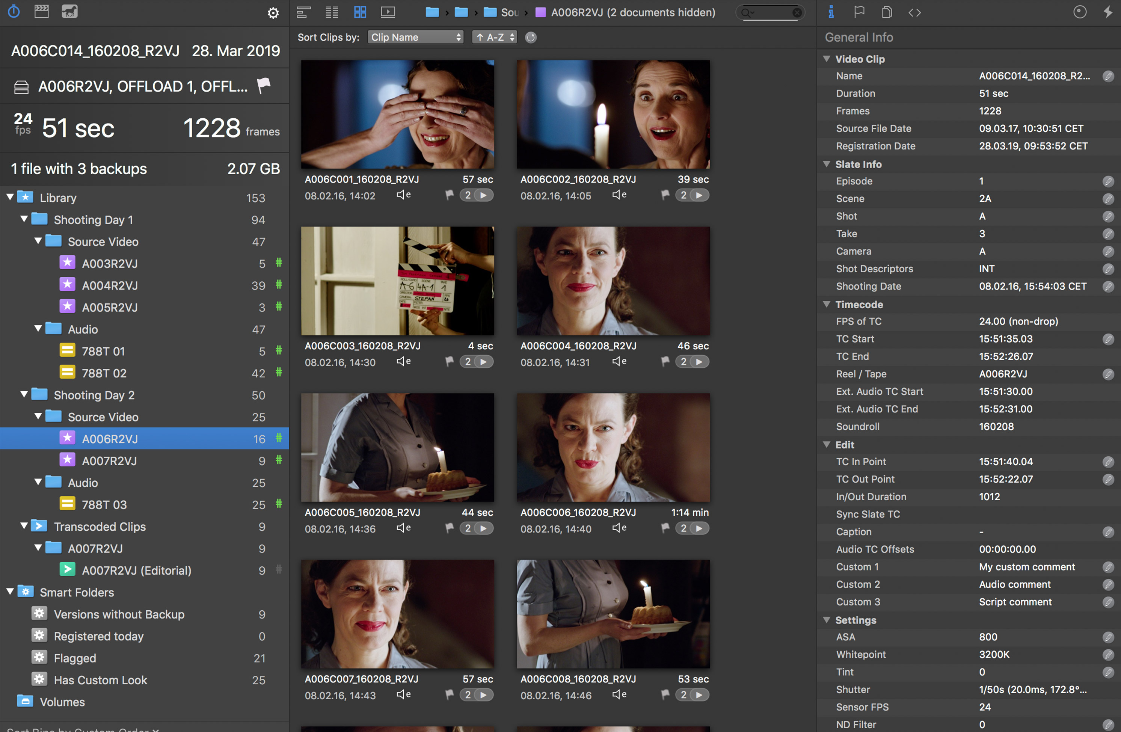The height and width of the screenshot is (732, 1121).
Task: Open the General Info tab icon
Action: tap(831, 12)
